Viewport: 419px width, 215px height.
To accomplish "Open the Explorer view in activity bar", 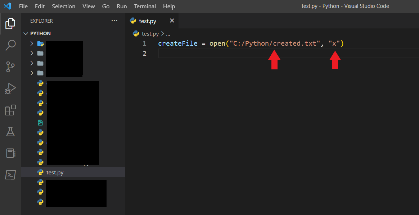I will (10, 24).
